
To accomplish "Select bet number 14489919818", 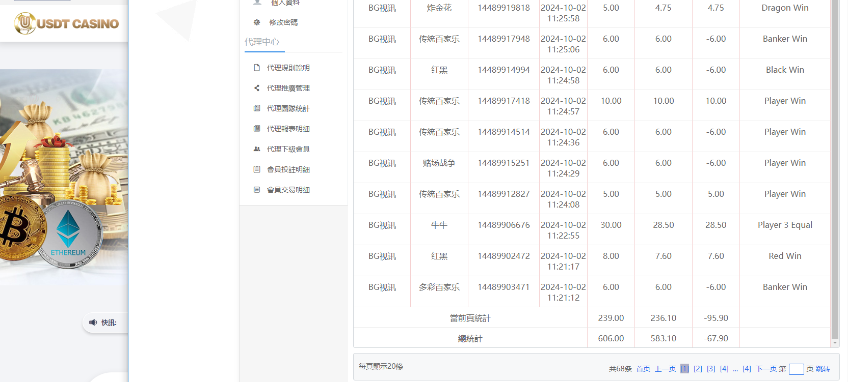I will (x=503, y=8).
